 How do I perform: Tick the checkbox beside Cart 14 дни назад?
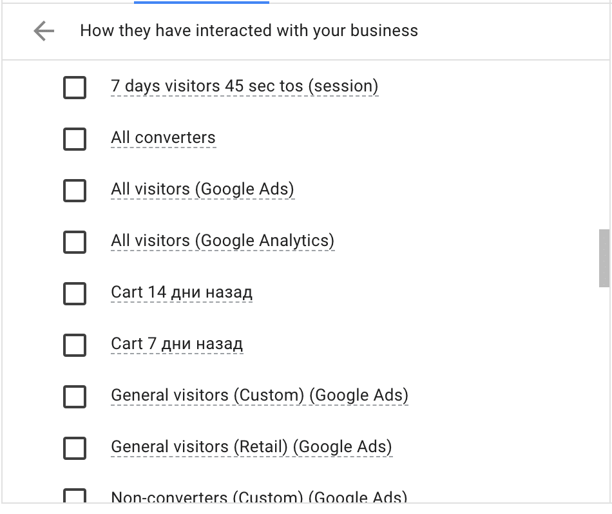tap(75, 293)
